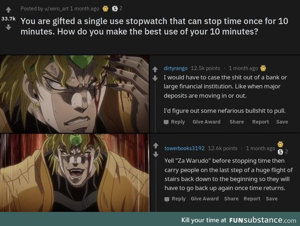
Task: Click the silver award icon on the post
Action: (x=114, y=8)
